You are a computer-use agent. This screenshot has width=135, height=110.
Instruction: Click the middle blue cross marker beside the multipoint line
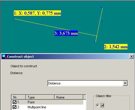coord(102,22)
